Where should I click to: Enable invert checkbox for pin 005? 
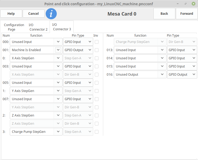97,83
